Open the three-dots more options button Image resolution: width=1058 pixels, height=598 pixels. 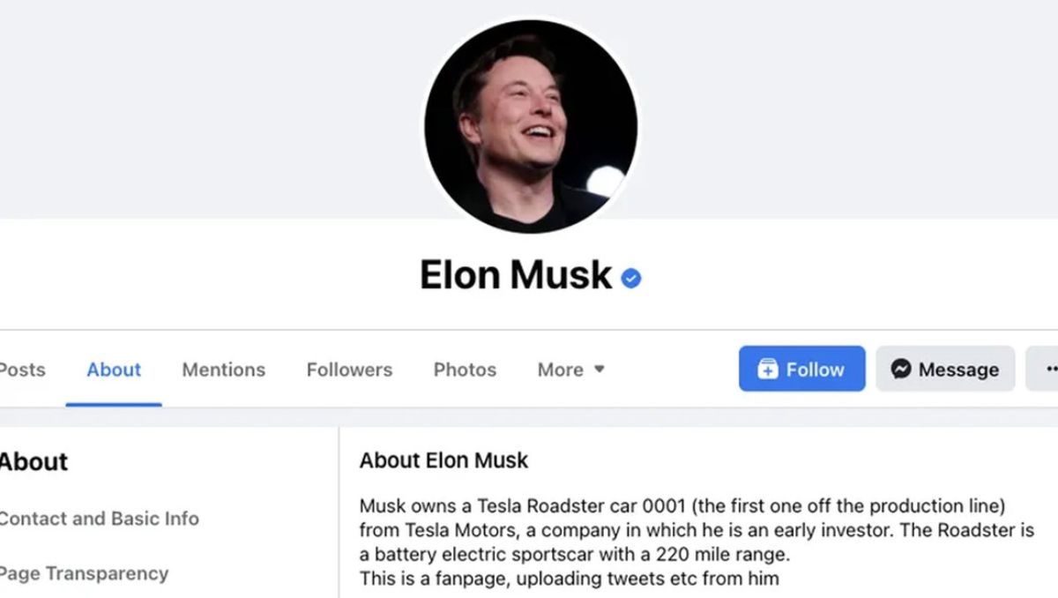tap(1046, 369)
